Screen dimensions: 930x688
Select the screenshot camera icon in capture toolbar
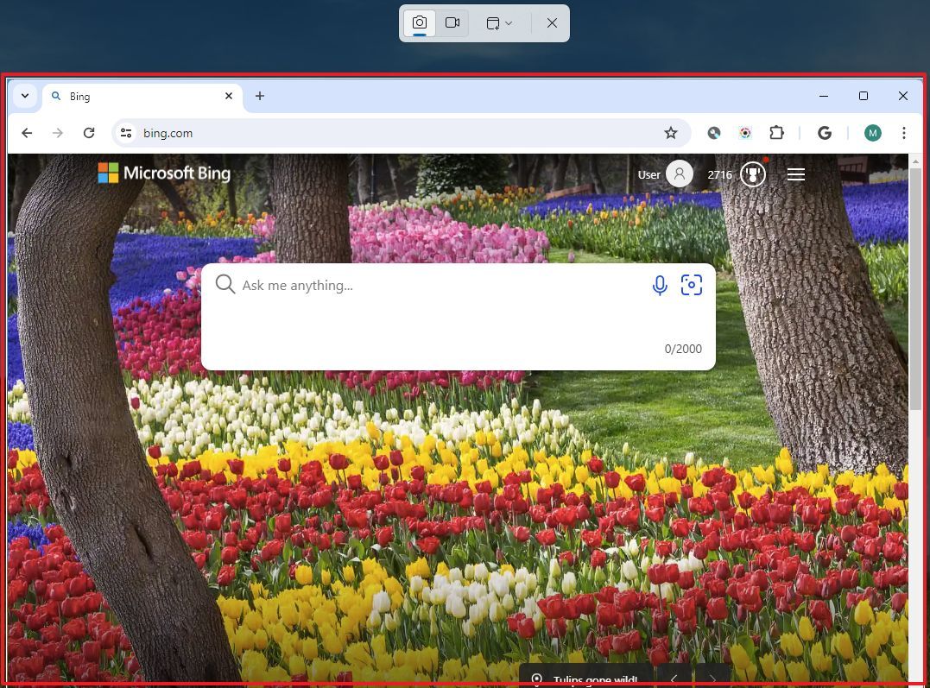pyautogui.click(x=419, y=22)
